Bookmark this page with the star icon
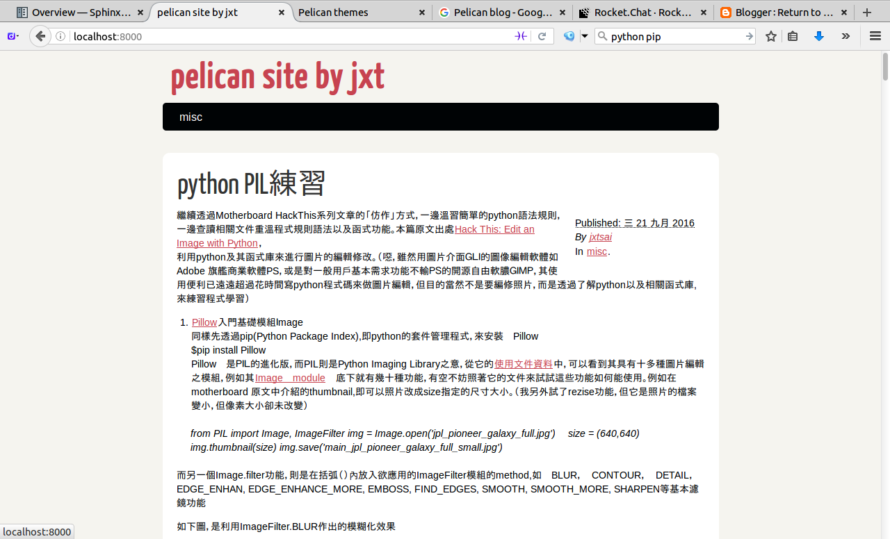 [771, 36]
